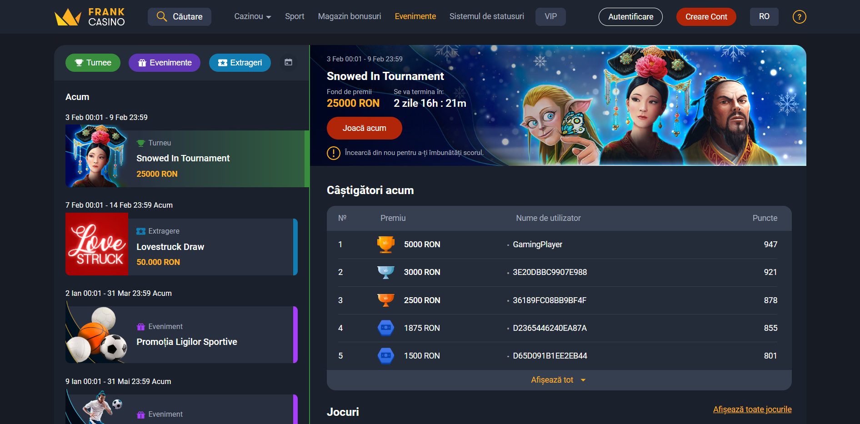Click the Turneu trophy icon in tournament card

pos(141,143)
